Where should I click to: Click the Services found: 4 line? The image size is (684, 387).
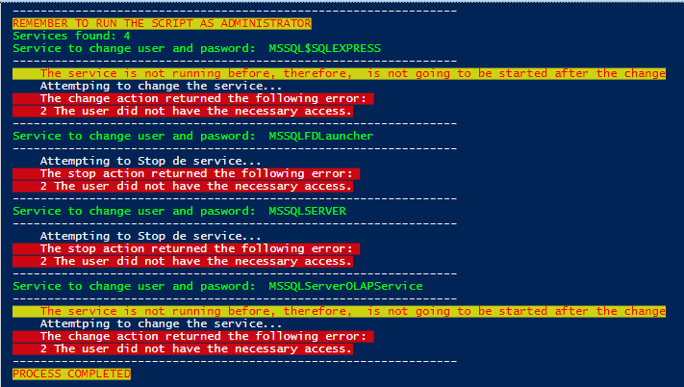point(71,36)
